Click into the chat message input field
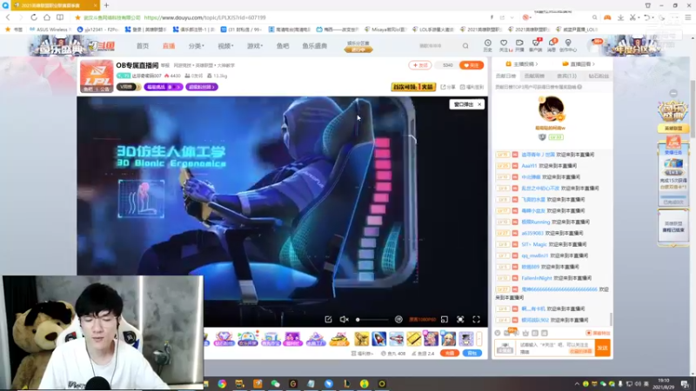 (x=554, y=348)
